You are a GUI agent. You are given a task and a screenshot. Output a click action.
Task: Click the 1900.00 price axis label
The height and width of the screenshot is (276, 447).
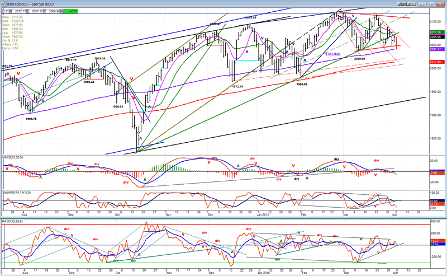(x=435, y=115)
